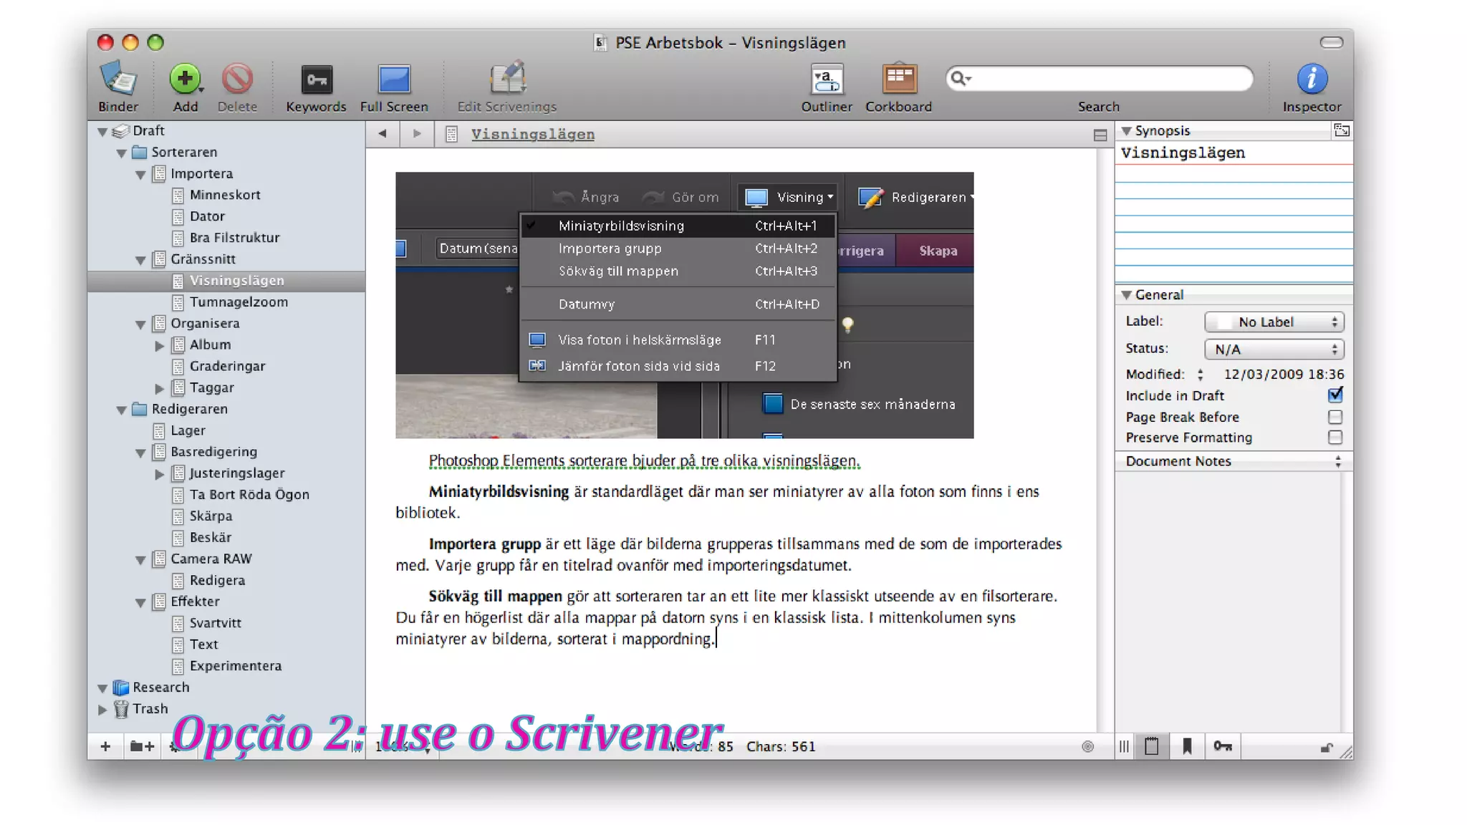The image size is (1467, 825).
Task: Open the Label dropdown showing No Label
Action: [x=1274, y=322]
